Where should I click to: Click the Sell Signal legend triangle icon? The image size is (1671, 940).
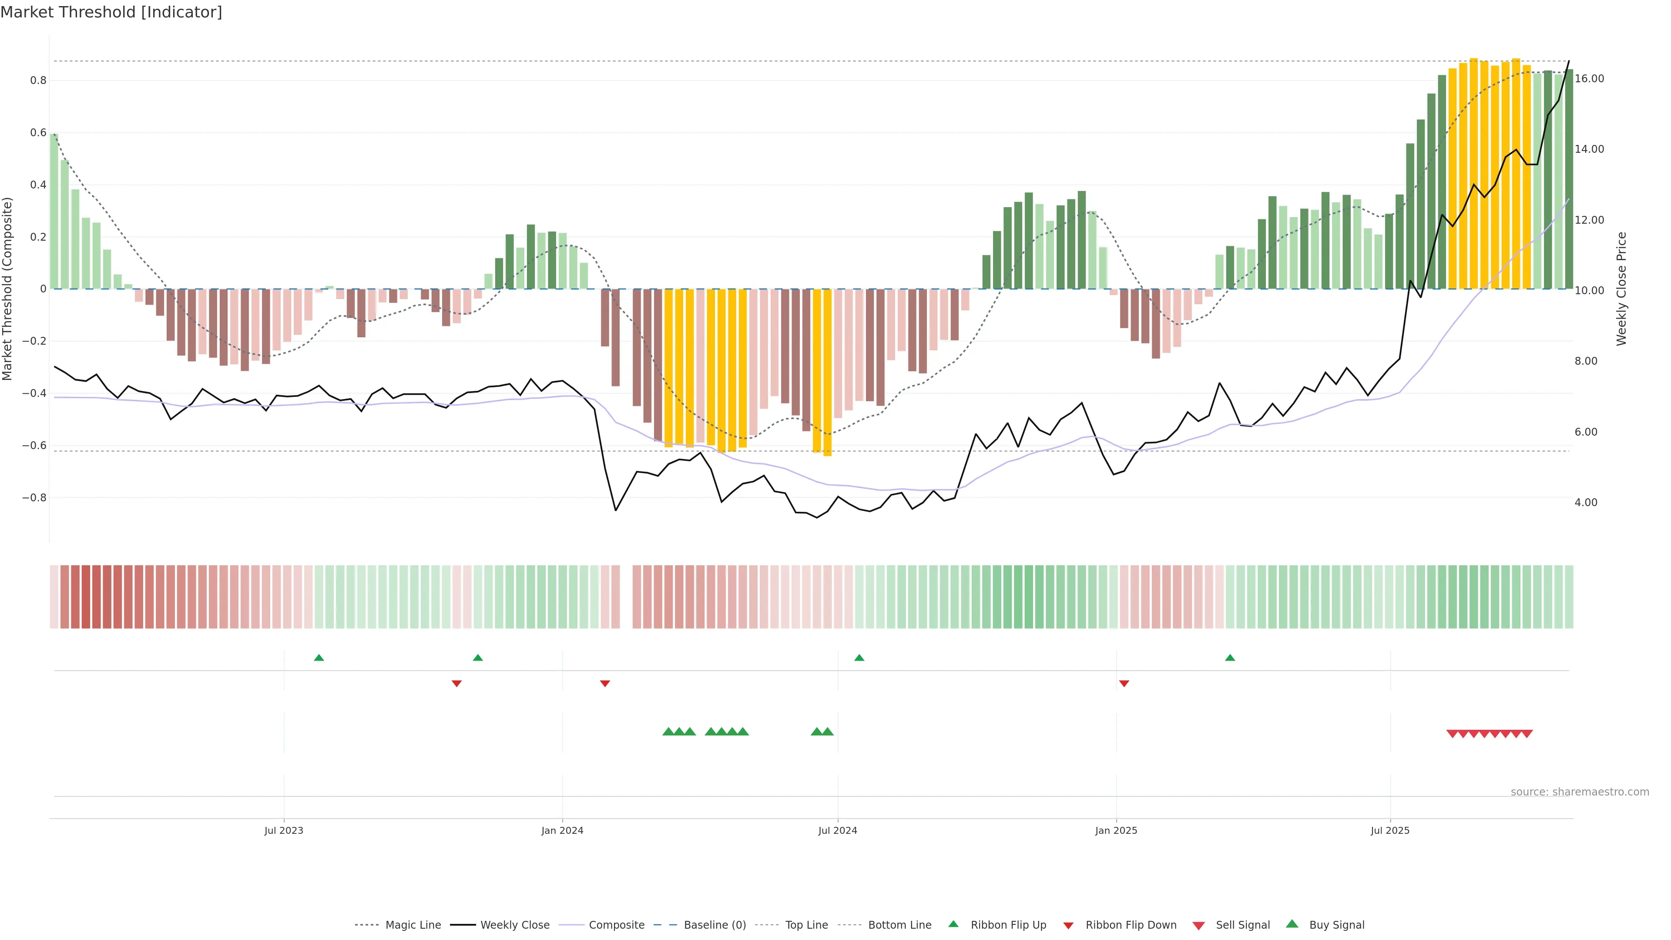pyautogui.click(x=1199, y=926)
